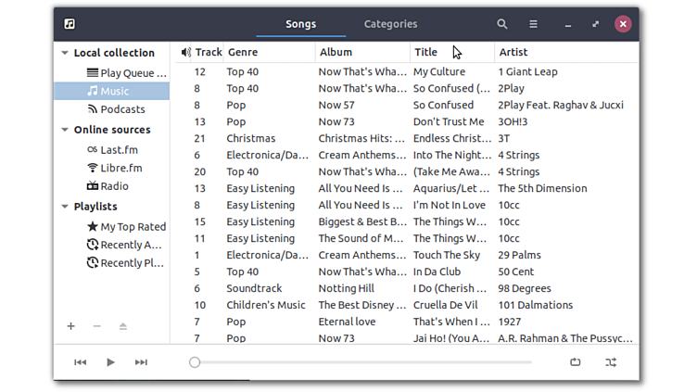Sort songs by Artist column header
This screenshot has height=392, width=697.
click(x=513, y=52)
